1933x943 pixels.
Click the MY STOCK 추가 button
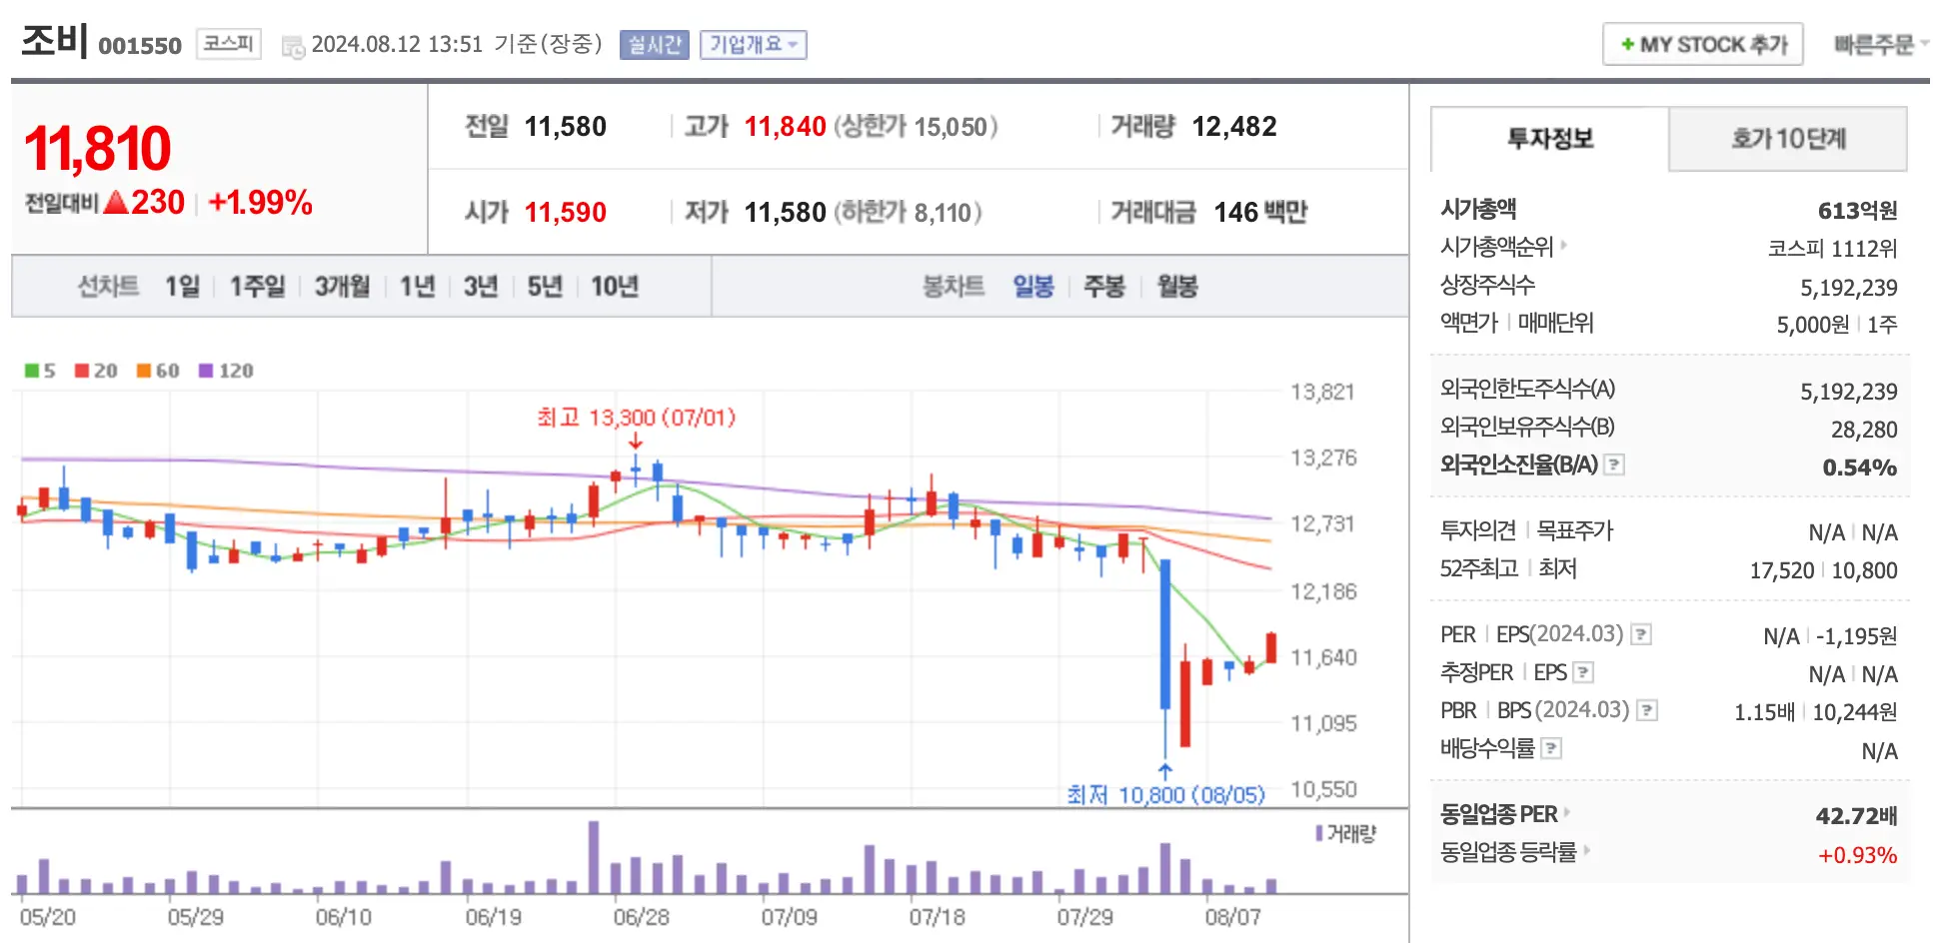click(1702, 43)
